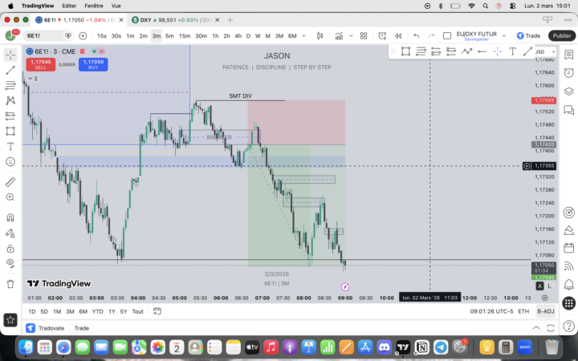The image size is (578, 361).
Task: Toggle B-ADJ back-adjustment button
Action: coord(546,311)
